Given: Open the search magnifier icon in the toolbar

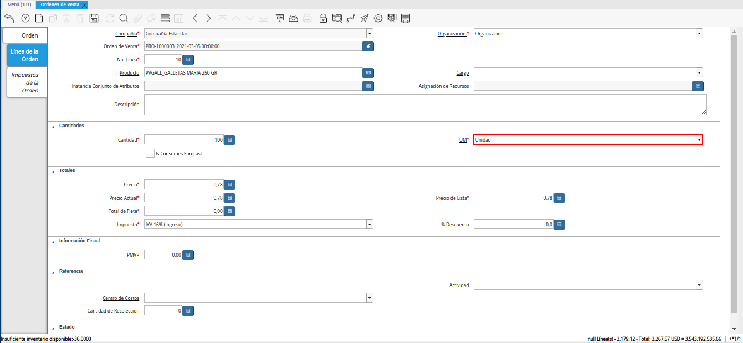Looking at the screenshot, I should coord(124,18).
